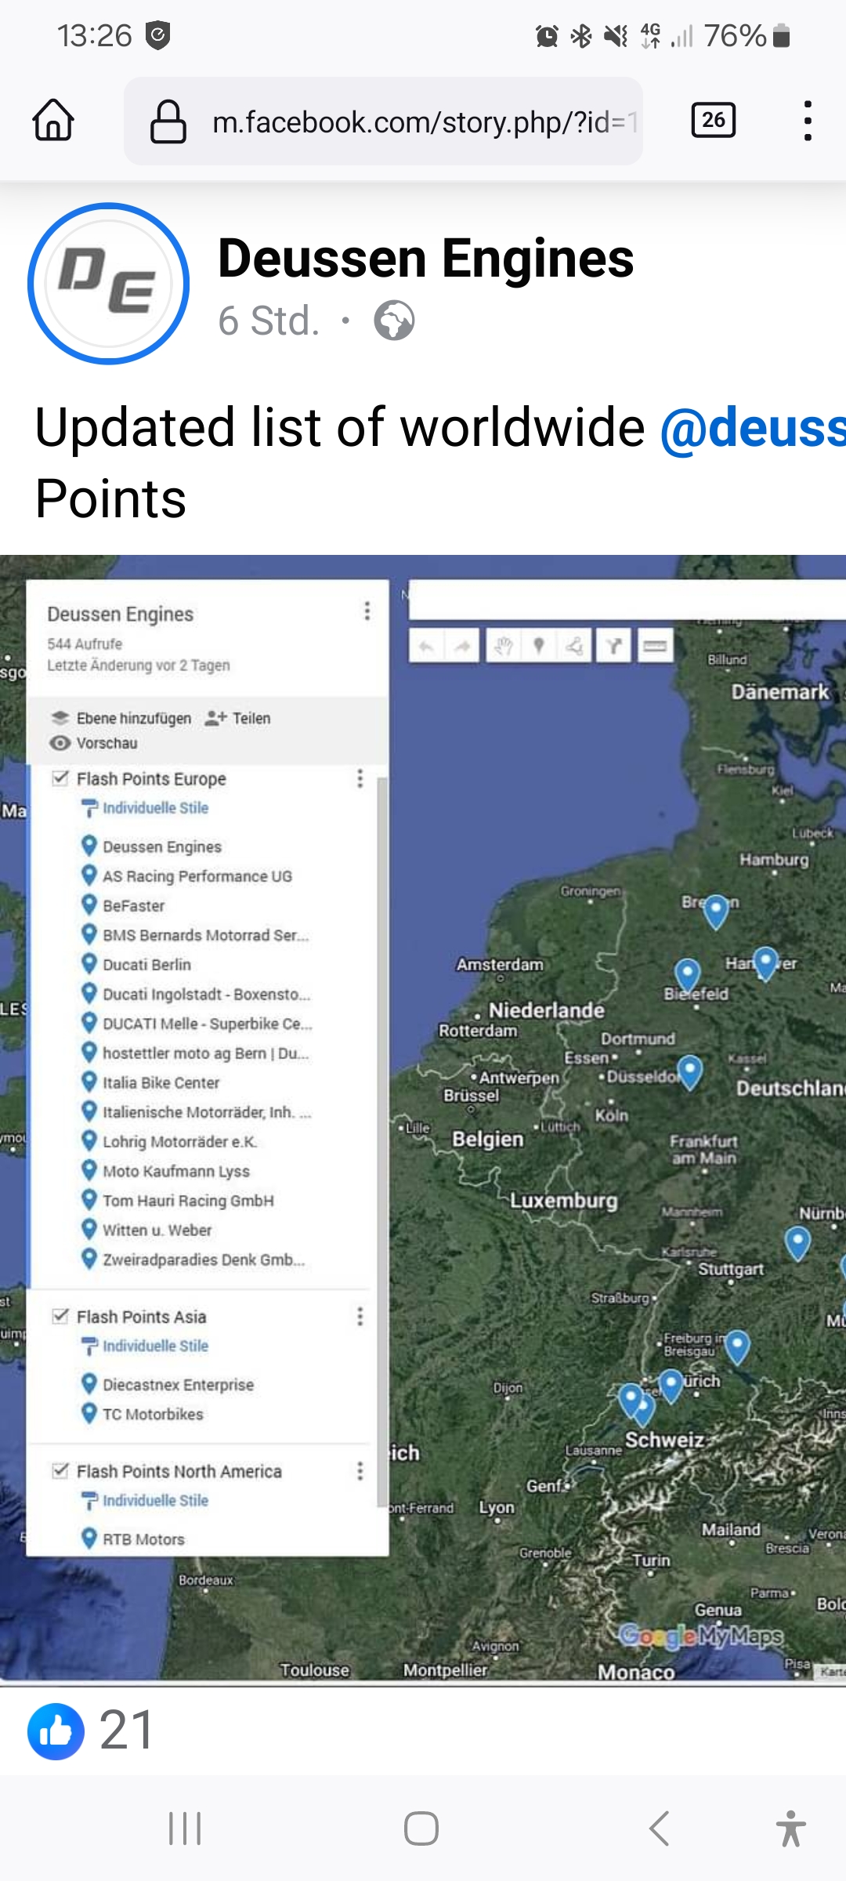
Task: Tap the @deuss mention link in post
Action: pos(752,428)
